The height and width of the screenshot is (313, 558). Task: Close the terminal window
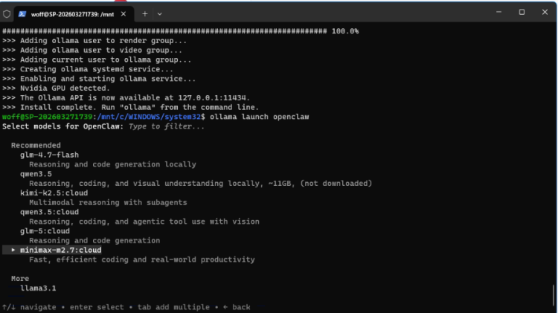tap(545, 12)
